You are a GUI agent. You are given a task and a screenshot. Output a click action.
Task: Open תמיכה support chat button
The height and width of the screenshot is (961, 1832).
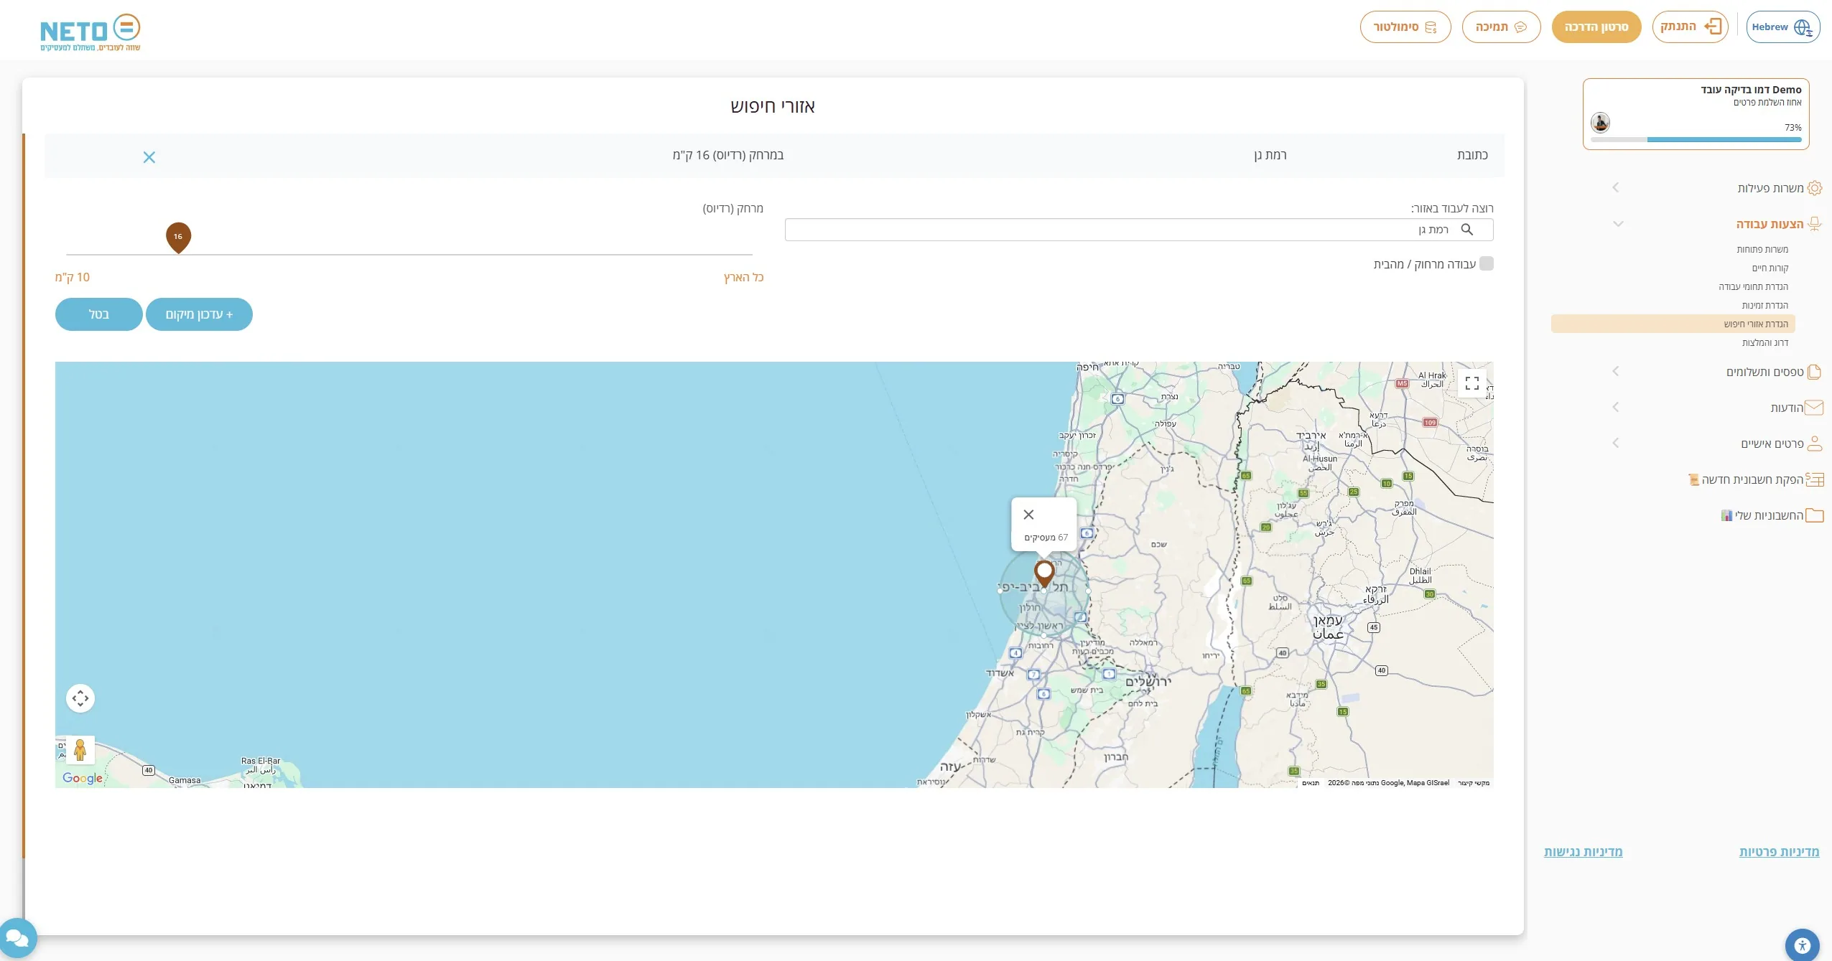[x=1501, y=27]
